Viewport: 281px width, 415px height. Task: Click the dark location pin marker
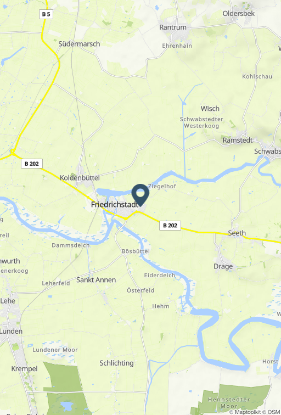tap(140, 195)
